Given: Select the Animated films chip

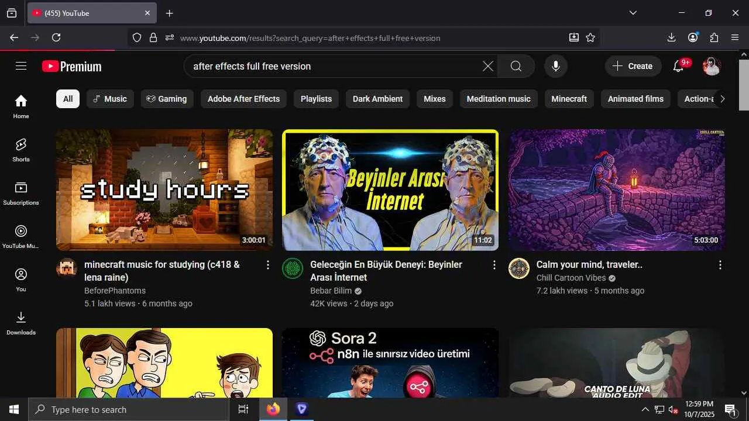Looking at the screenshot, I should [x=635, y=99].
